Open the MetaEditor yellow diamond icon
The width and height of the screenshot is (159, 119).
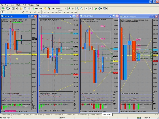pyautogui.click(x=45, y=8)
